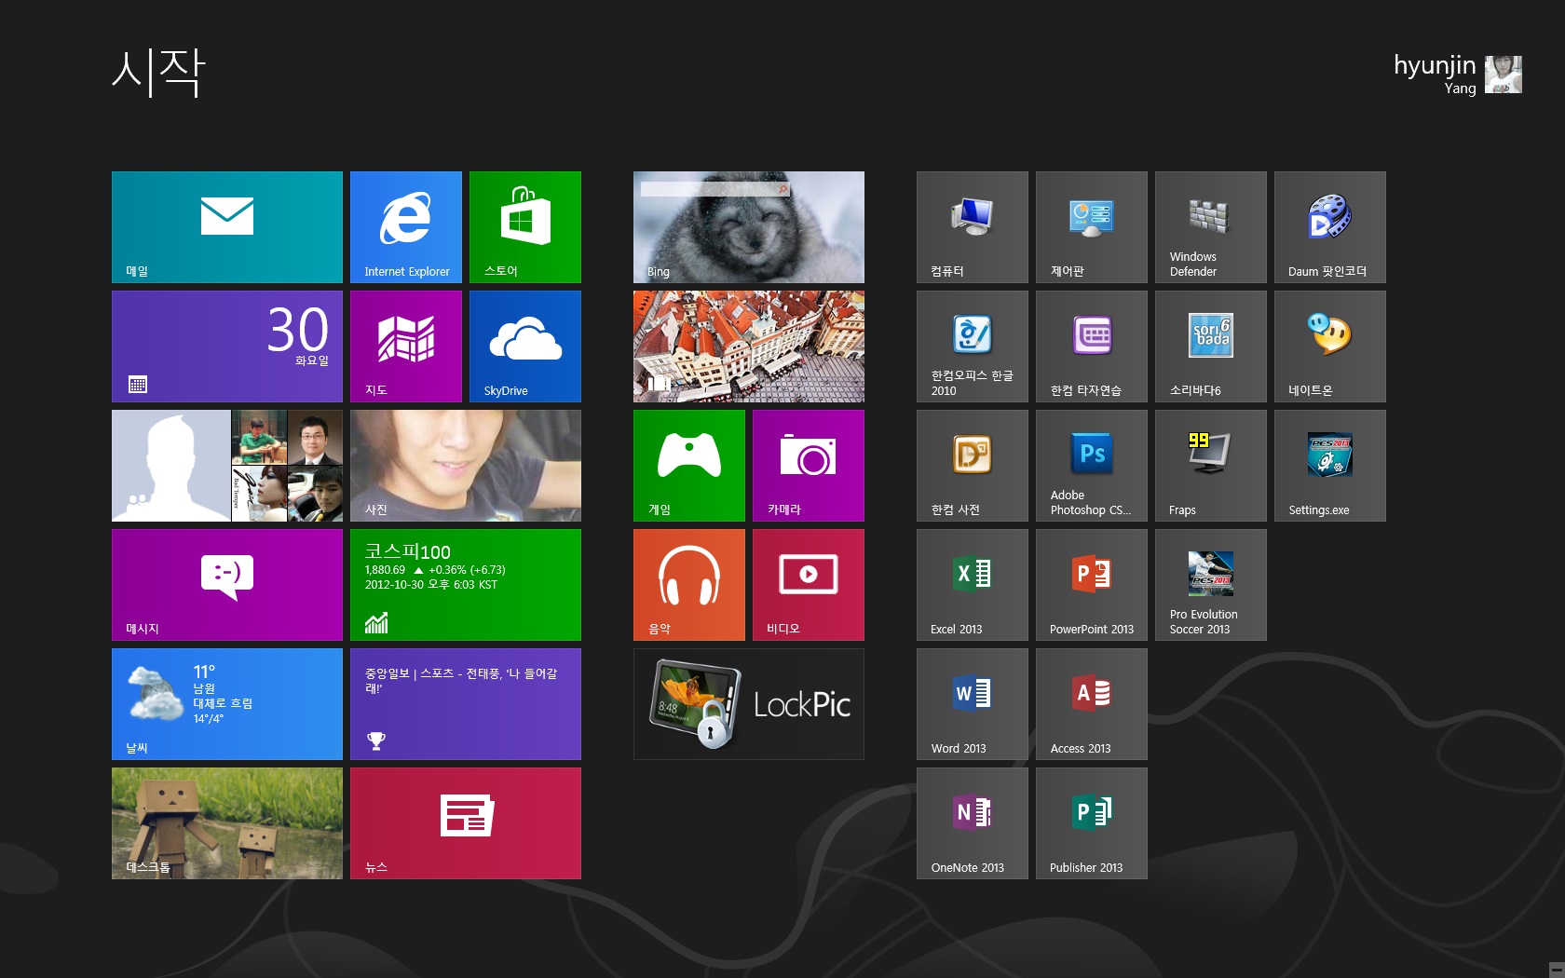Launch Publisher 2013 tile
This screenshot has width=1565, height=978.
coord(1092,823)
